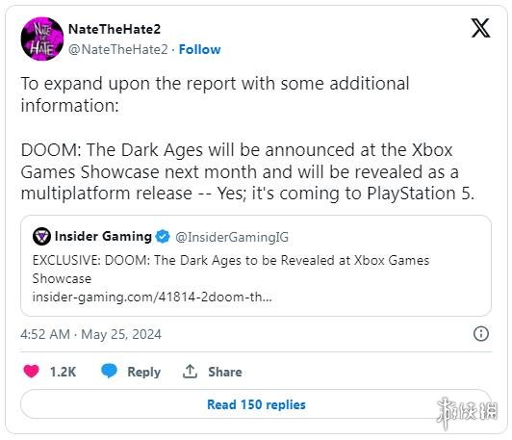Click the share upload arrow icon
Viewport: 512px width, 440px height.
[190, 372]
